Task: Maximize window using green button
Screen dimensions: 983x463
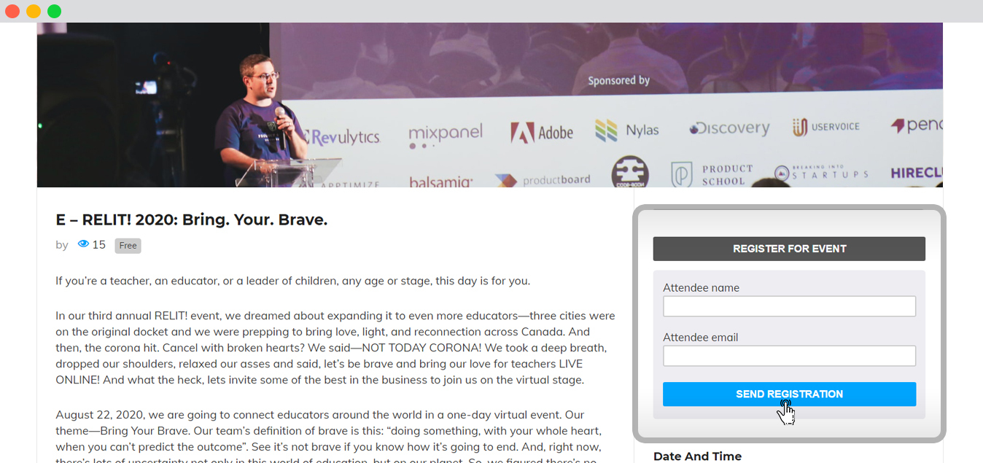Action: [x=55, y=11]
